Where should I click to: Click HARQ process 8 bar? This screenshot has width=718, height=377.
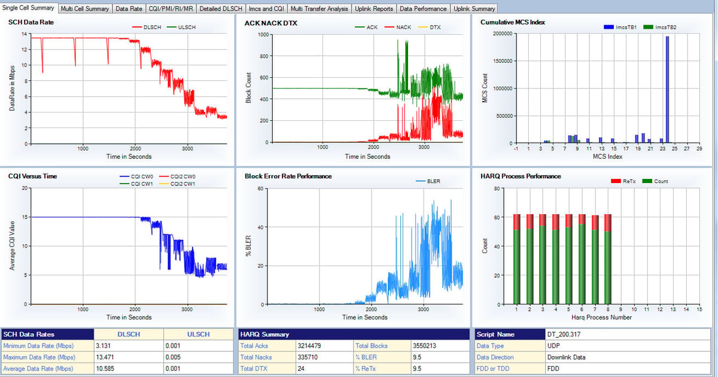click(x=609, y=259)
